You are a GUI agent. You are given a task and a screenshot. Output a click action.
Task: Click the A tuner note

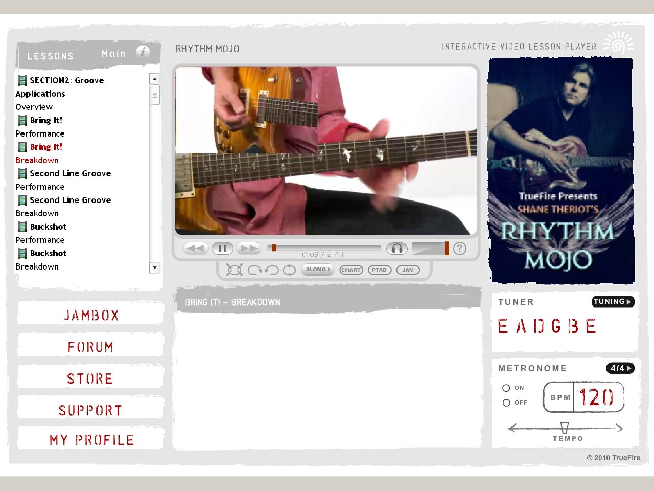click(521, 326)
